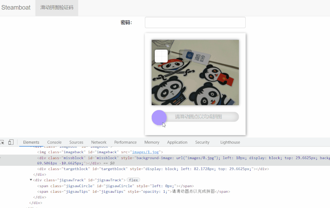330x208 pixels.
Task: Switch to the Security tab
Action: (202, 142)
